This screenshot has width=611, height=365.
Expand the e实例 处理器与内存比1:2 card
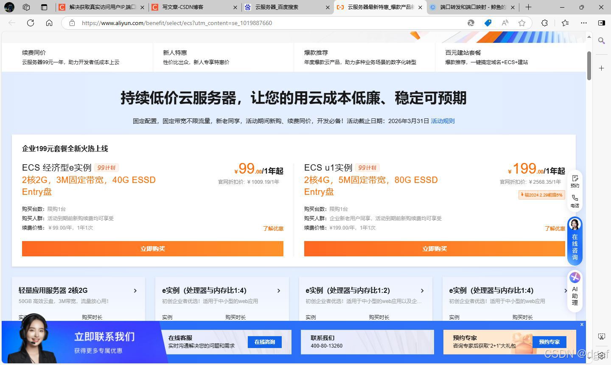coord(422,290)
